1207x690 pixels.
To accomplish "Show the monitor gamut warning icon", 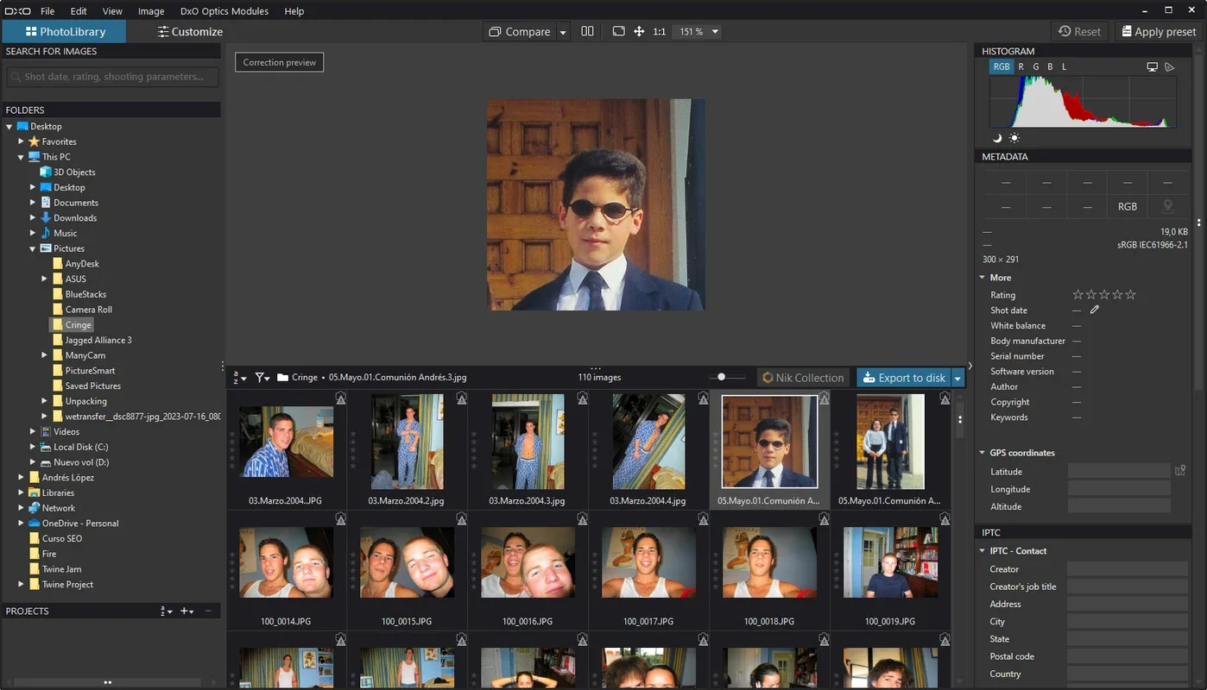I will point(1152,66).
